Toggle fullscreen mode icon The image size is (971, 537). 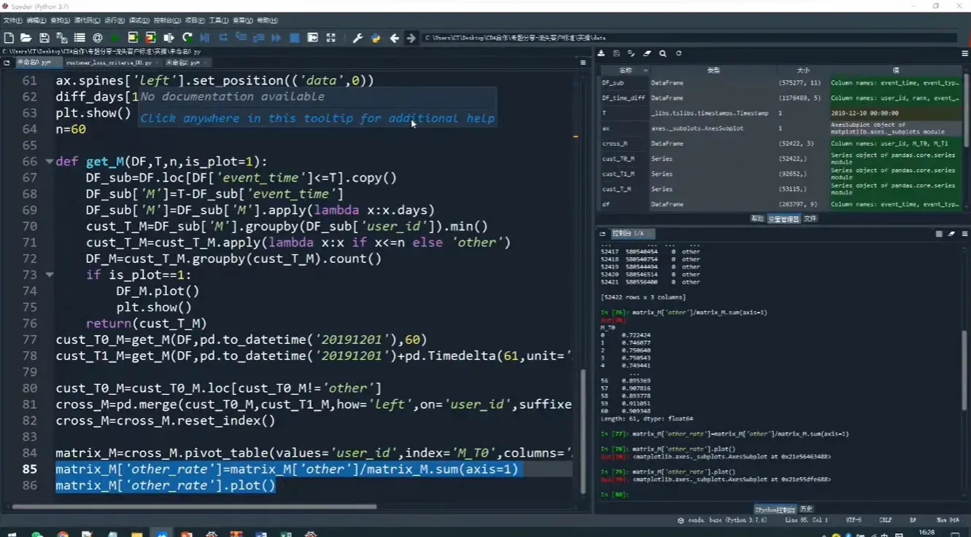(330, 38)
